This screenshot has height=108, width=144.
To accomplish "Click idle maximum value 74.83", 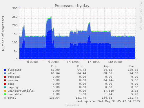I will [x=134, y=73].
